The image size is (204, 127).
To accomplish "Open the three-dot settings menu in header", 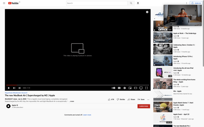I will pyautogui.click(x=186, y=3).
